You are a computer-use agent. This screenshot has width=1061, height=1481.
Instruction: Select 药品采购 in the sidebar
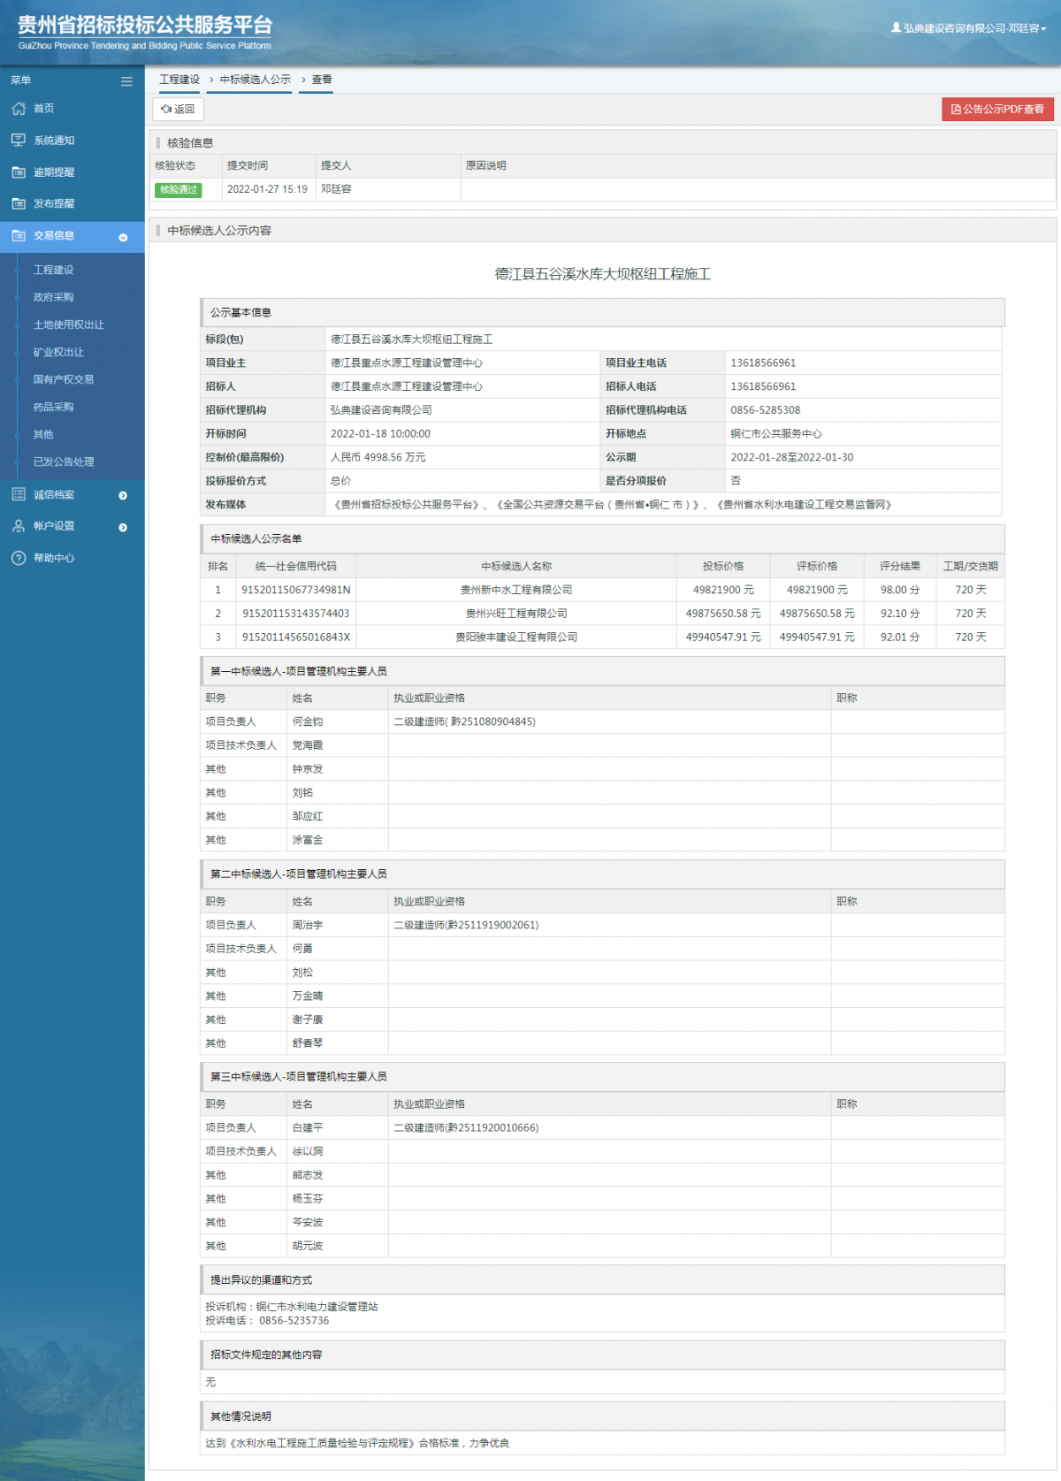pyautogui.click(x=54, y=407)
